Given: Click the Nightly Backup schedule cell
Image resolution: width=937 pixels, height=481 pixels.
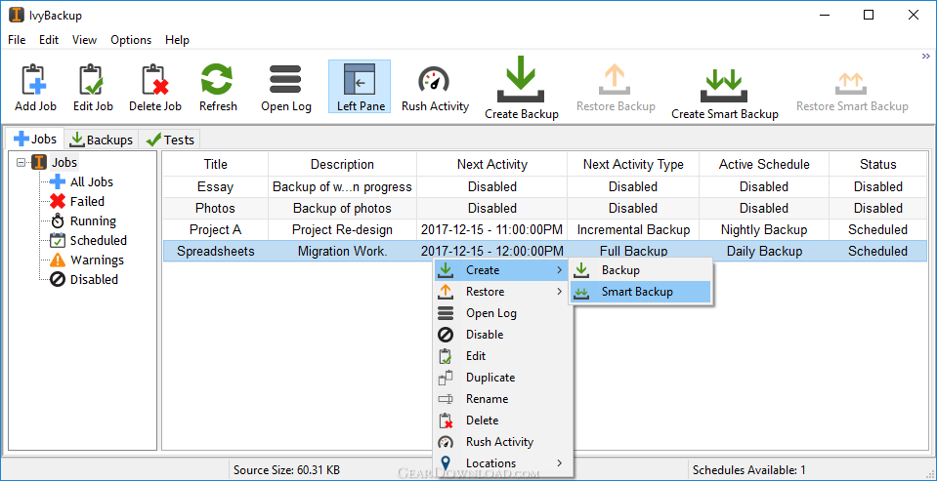Looking at the screenshot, I should tap(764, 229).
